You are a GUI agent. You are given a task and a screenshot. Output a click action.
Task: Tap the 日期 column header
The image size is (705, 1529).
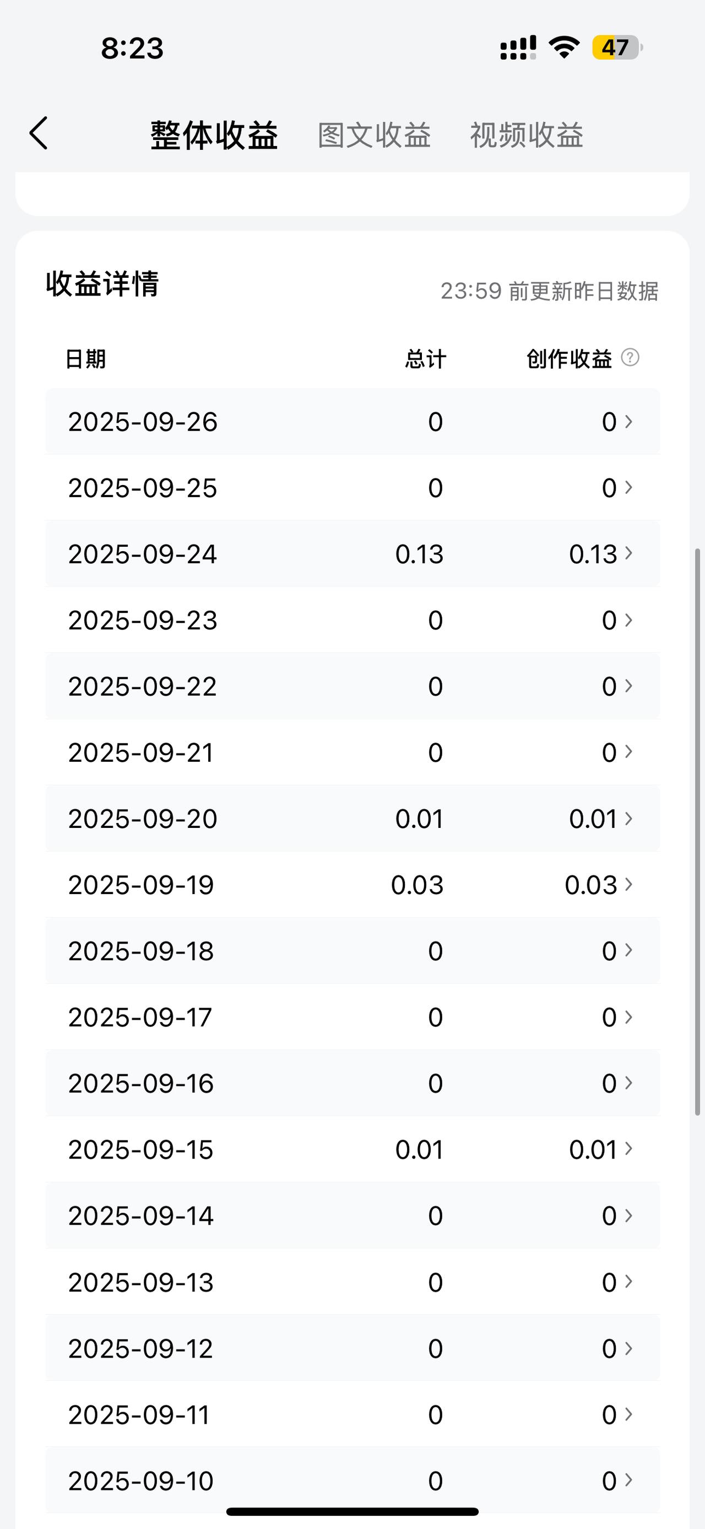pos(85,359)
